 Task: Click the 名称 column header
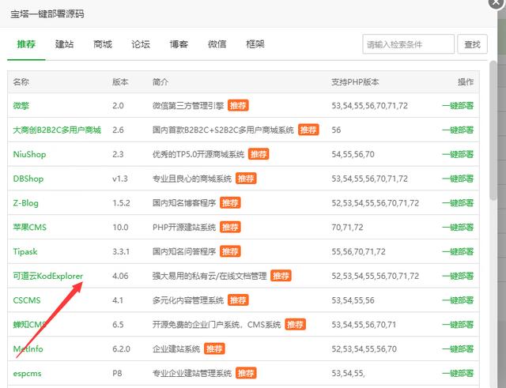pyautogui.click(x=21, y=82)
